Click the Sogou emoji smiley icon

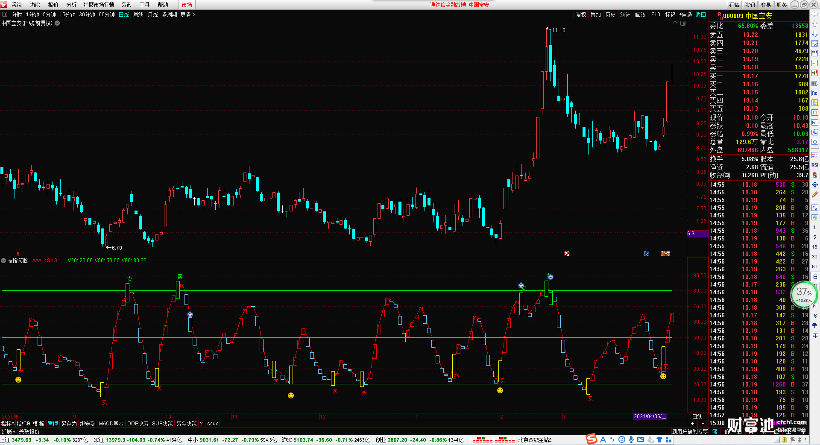tap(622, 440)
